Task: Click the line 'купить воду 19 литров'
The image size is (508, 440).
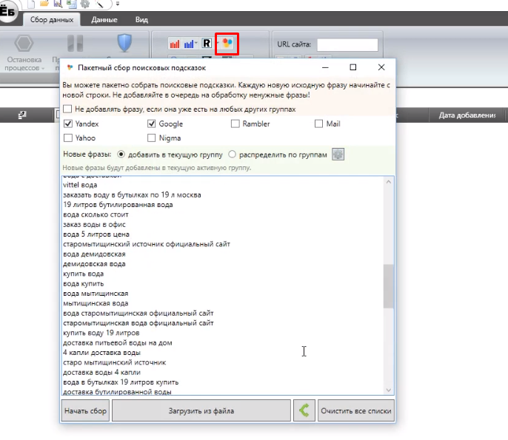Action: [x=101, y=333]
